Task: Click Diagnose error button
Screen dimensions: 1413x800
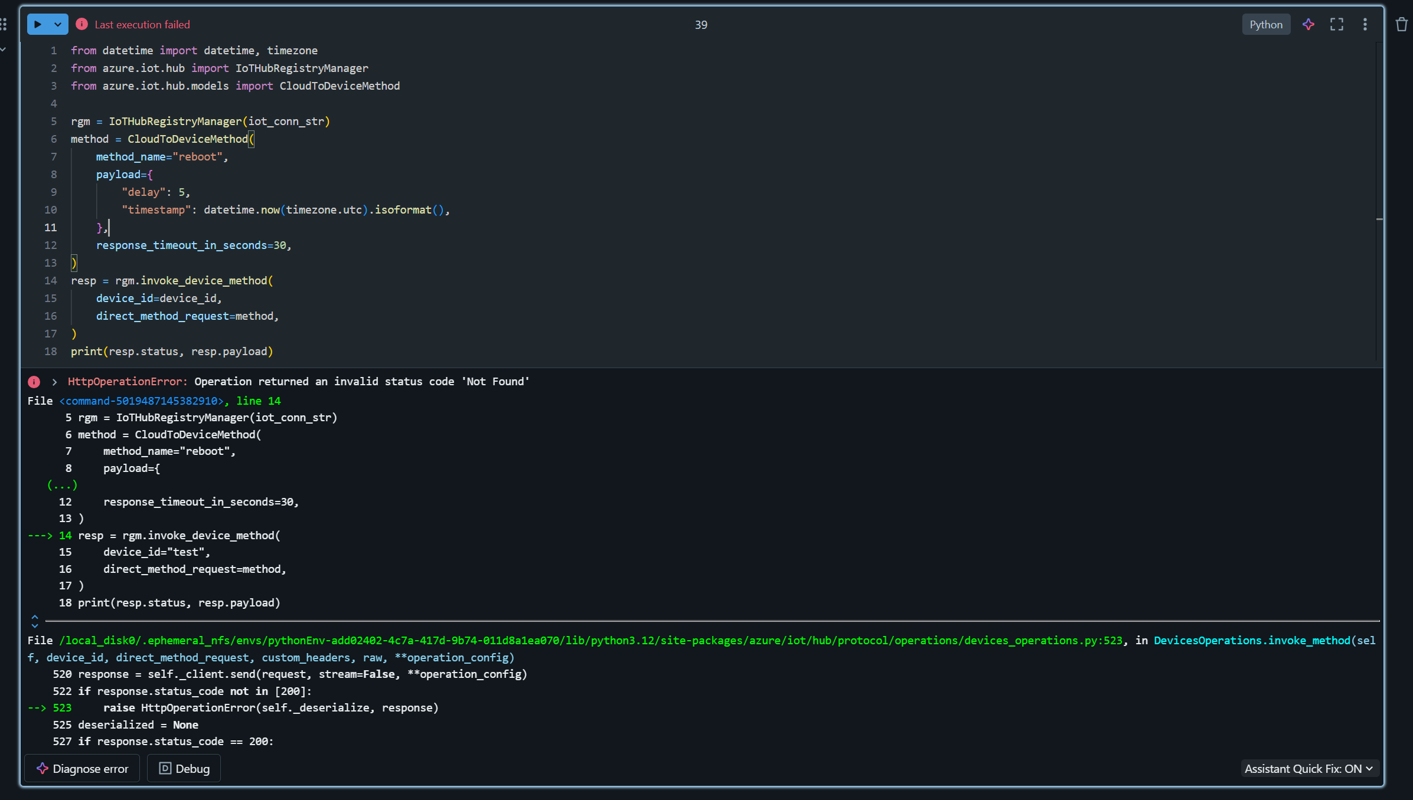Action: 82,768
